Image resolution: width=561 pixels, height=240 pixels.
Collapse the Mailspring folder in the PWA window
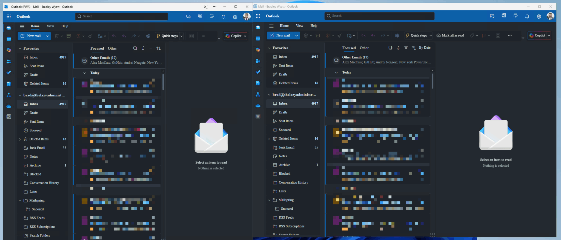pos(20,201)
